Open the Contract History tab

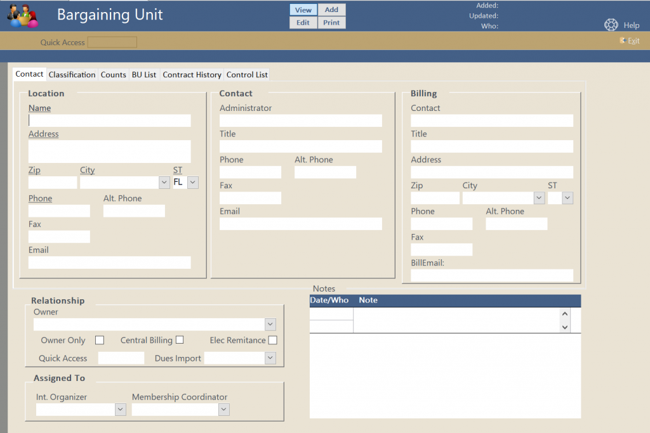(192, 75)
